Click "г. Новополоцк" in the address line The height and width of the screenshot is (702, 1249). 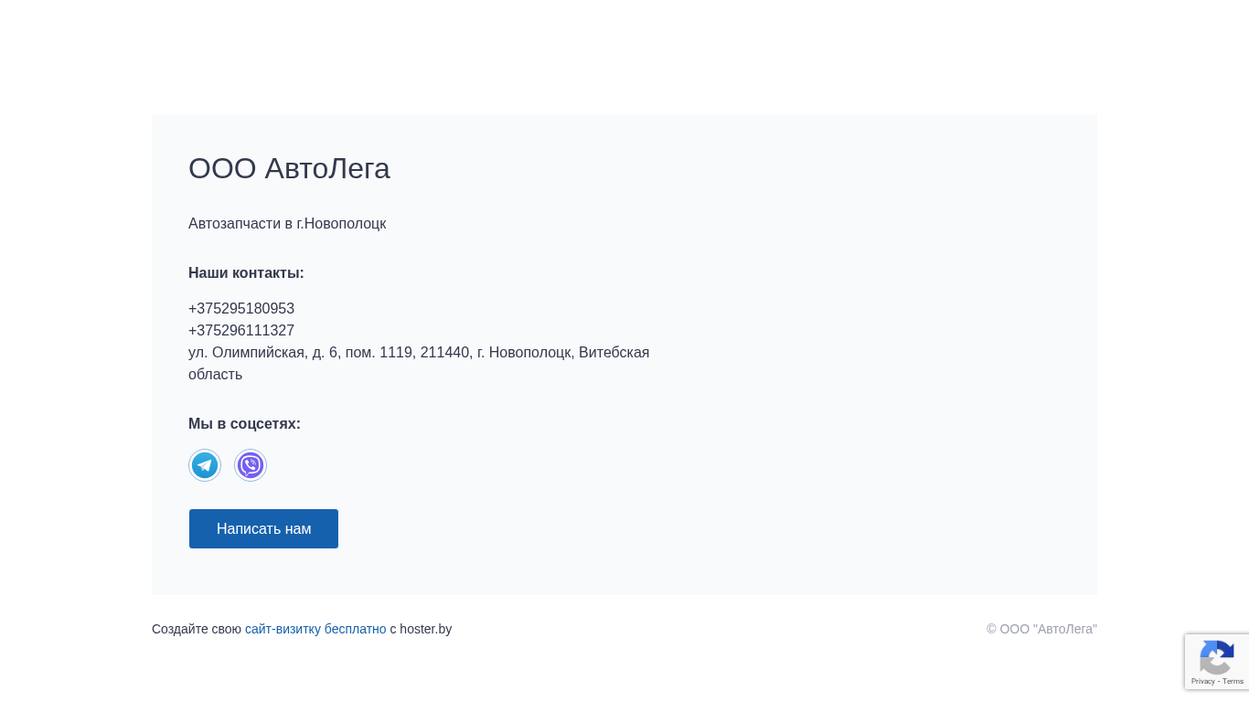click(x=524, y=353)
